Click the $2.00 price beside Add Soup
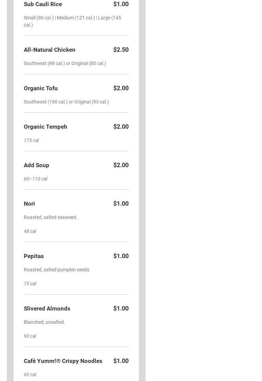Screen dimensions: 262x381 121,165
